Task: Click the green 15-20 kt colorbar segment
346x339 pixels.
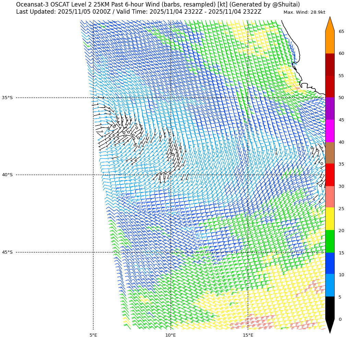Action: (x=330, y=241)
